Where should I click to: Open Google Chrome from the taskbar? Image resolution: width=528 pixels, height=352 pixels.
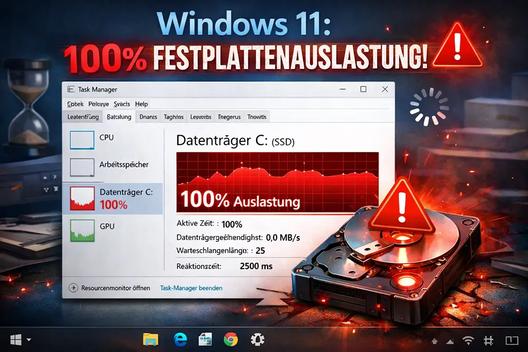click(230, 339)
